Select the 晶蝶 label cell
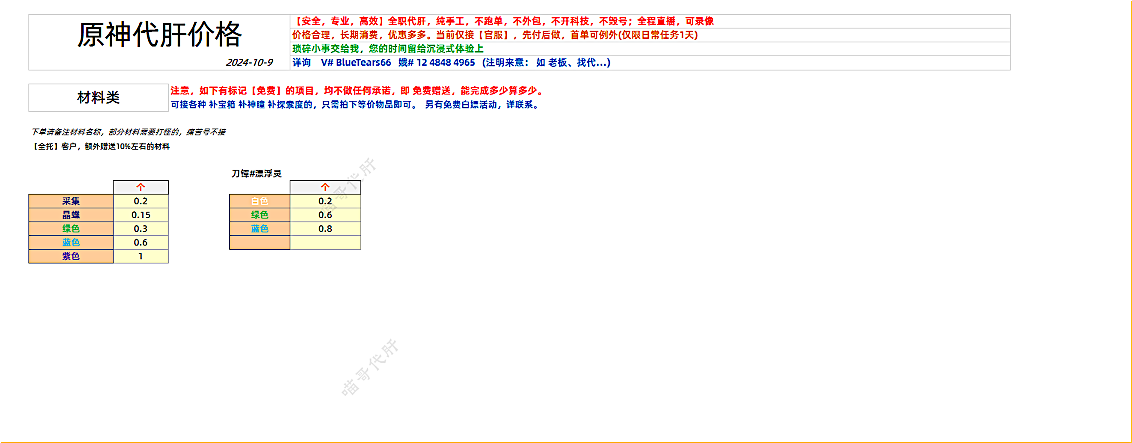 71,215
